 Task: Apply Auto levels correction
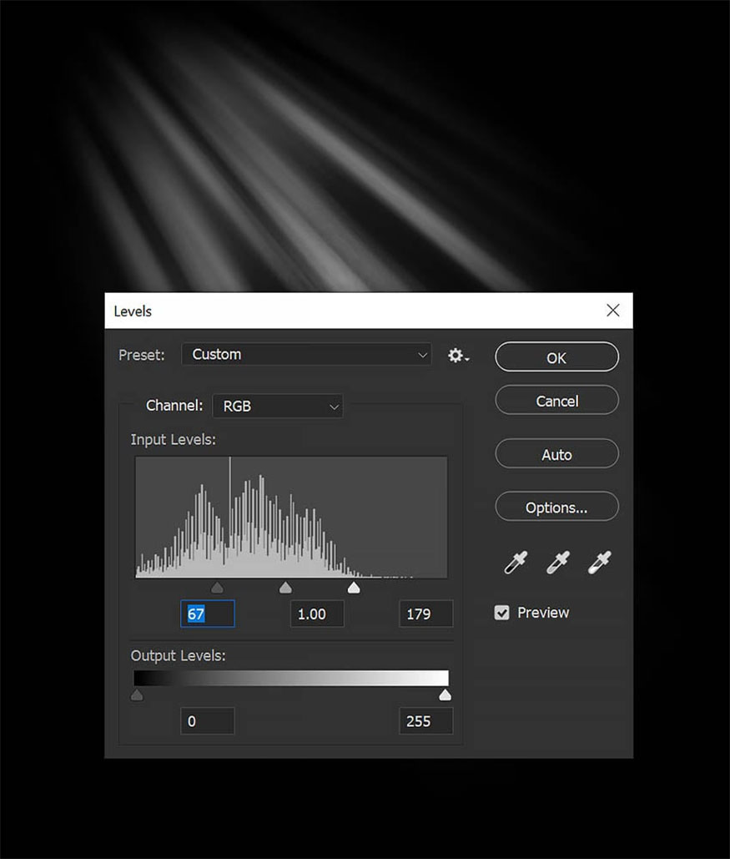coord(556,454)
